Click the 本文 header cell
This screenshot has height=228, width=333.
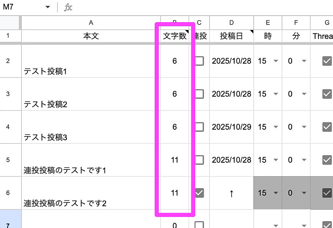tap(91, 36)
